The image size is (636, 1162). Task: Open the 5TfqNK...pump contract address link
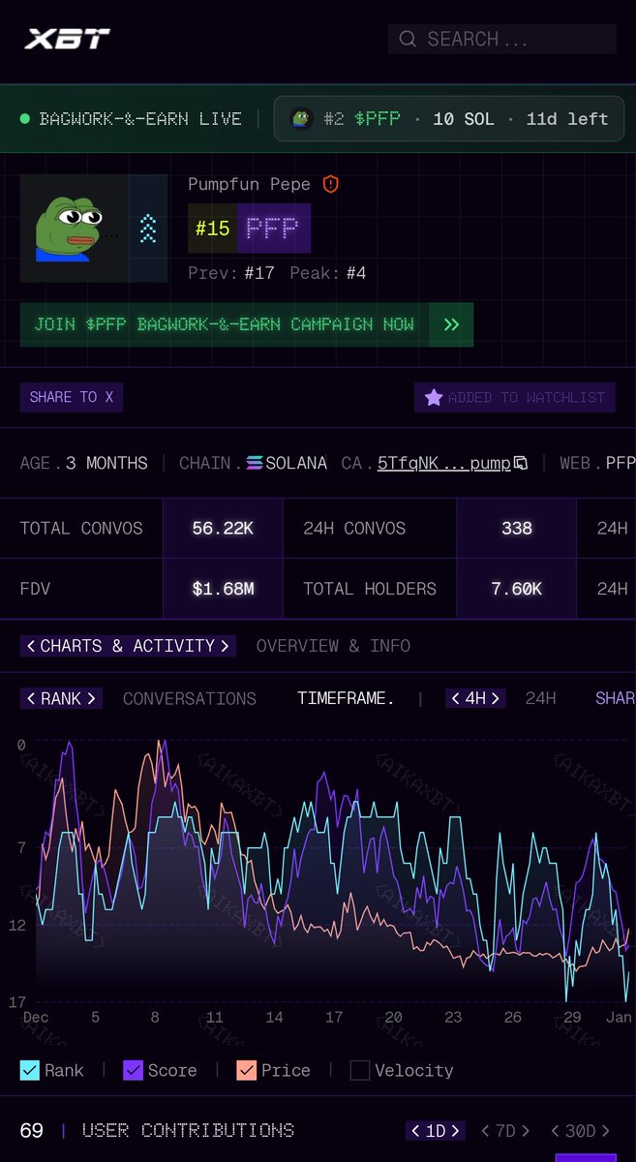[x=444, y=463]
